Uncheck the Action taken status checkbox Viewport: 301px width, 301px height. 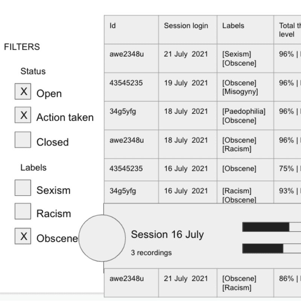click(x=23, y=115)
